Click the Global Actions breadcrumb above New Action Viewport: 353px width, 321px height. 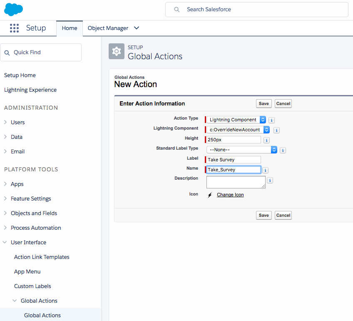(129, 77)
